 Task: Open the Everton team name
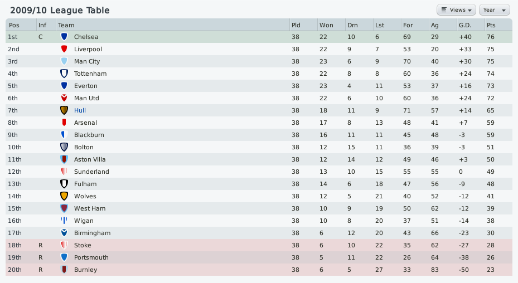click(x=85, y=86)
